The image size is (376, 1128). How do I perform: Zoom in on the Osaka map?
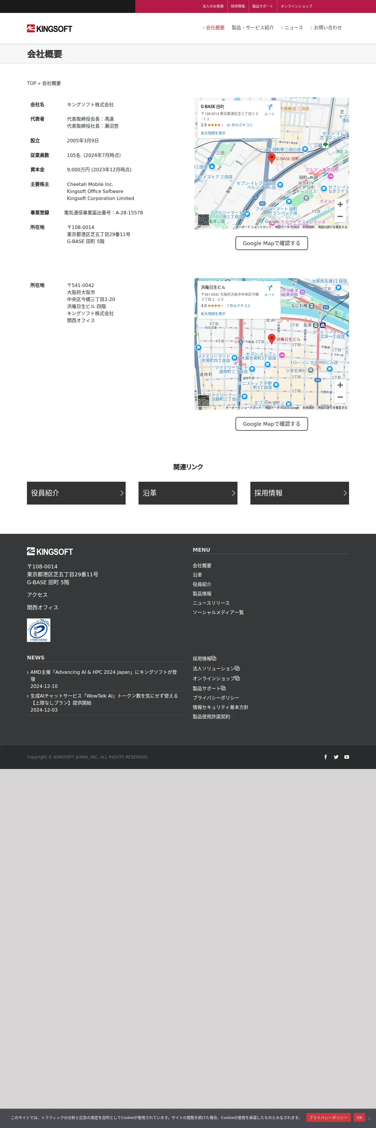pos(340,385)
